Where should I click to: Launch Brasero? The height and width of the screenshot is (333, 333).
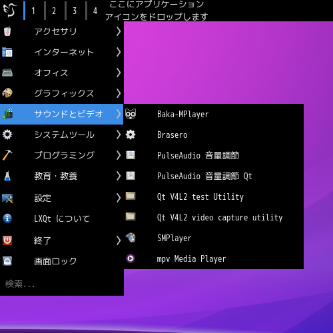point(214,135)
